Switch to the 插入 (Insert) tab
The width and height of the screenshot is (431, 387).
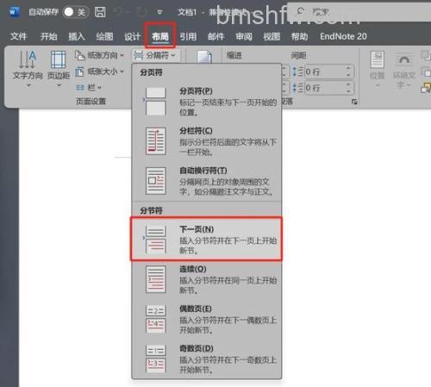[x=77, y=36]
